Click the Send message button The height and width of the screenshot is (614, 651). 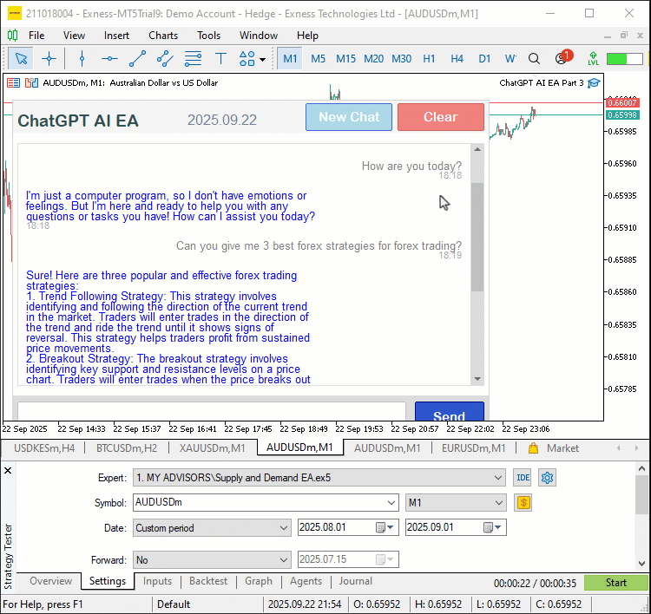point(450,412)
